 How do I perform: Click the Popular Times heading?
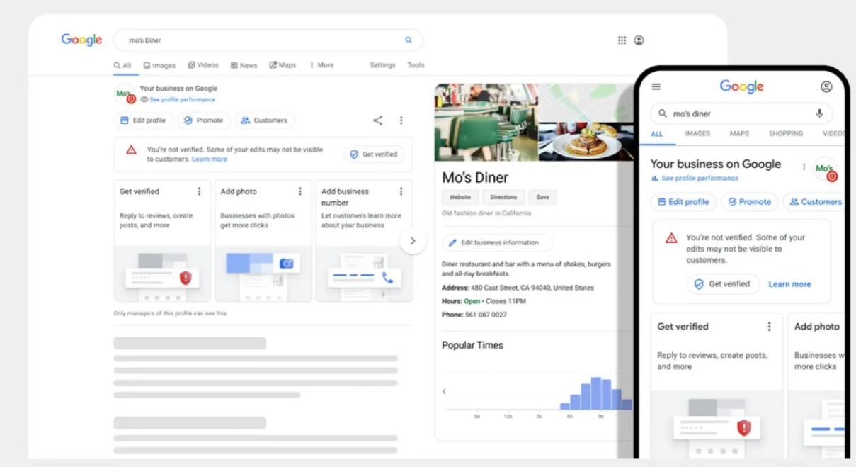472,345
